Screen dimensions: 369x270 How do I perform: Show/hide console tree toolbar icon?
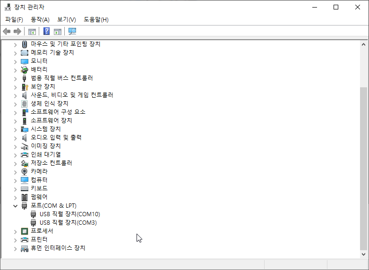coord(32,31)
